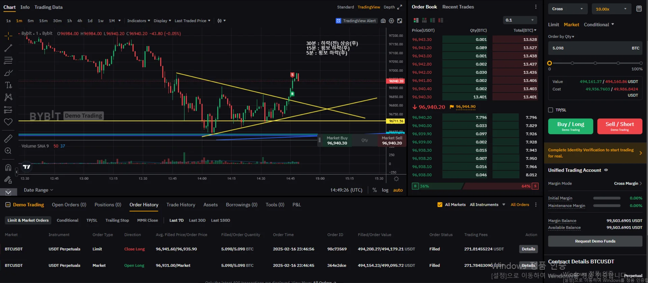This screenshot has height=283, width=648.
Task: Click Request Demo Funds button
Action: click(x=595, y=241)
